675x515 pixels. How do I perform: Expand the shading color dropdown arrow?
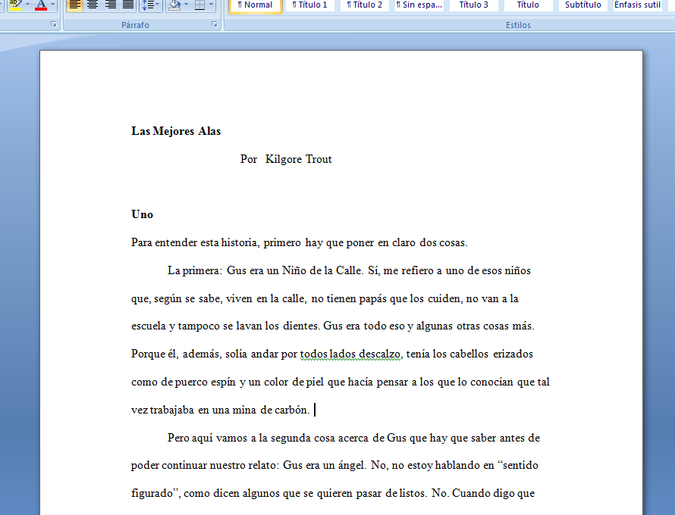tap(185, 5)
